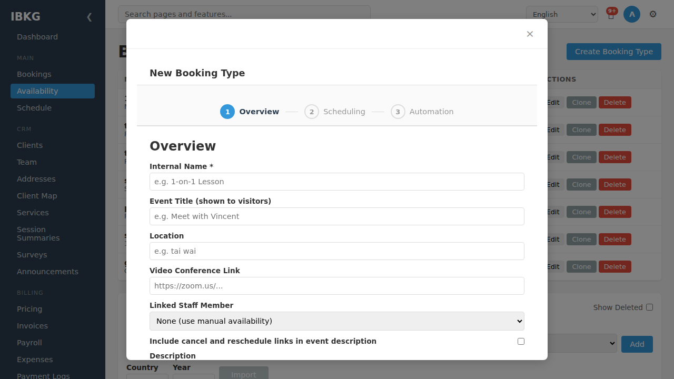
Task: Click Clone in the fifth table row
Action: click(x=581, y=212)
